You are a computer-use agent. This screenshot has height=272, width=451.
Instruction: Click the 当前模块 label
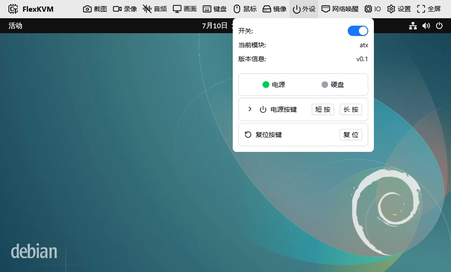(x=252, y=45)
